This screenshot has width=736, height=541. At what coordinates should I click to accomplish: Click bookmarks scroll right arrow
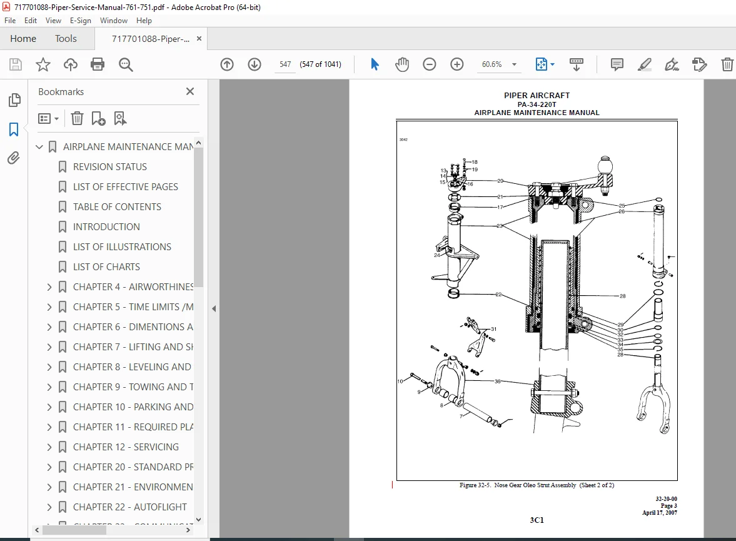coord(188,530)
